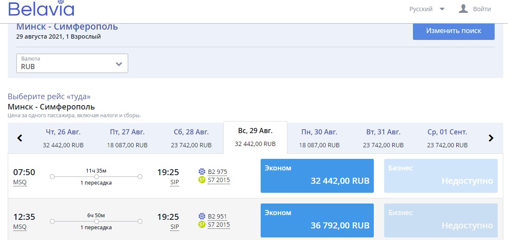
Task: Click MSQ airport code under 12:35
Action: pos(20,227)
